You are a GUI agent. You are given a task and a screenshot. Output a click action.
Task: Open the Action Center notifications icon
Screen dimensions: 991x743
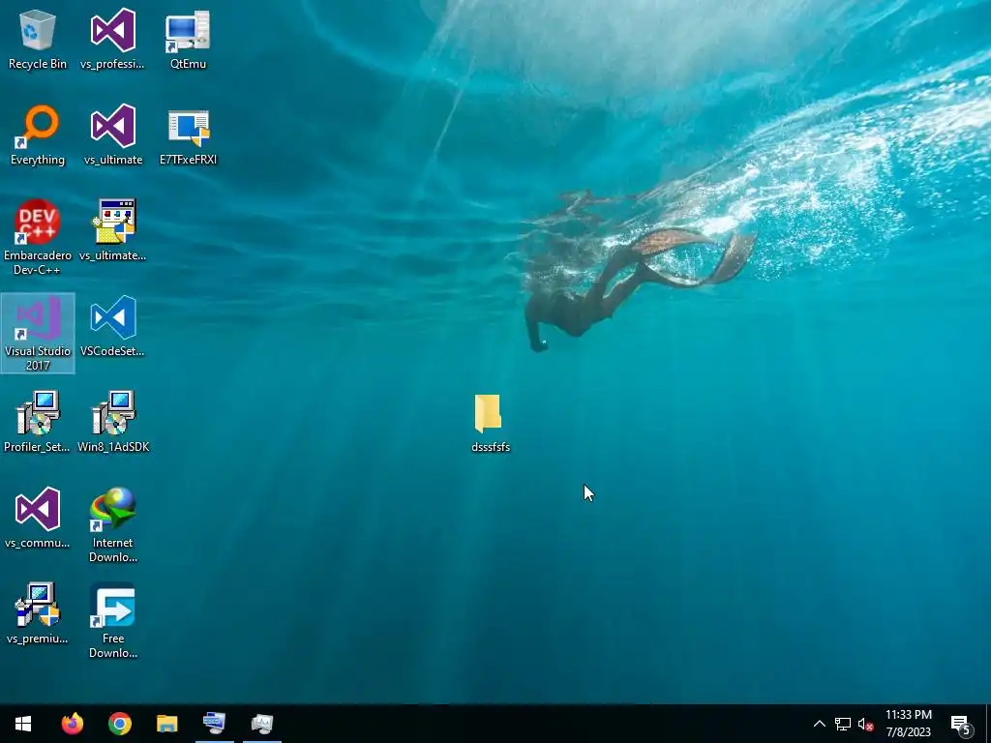[961, 725]
